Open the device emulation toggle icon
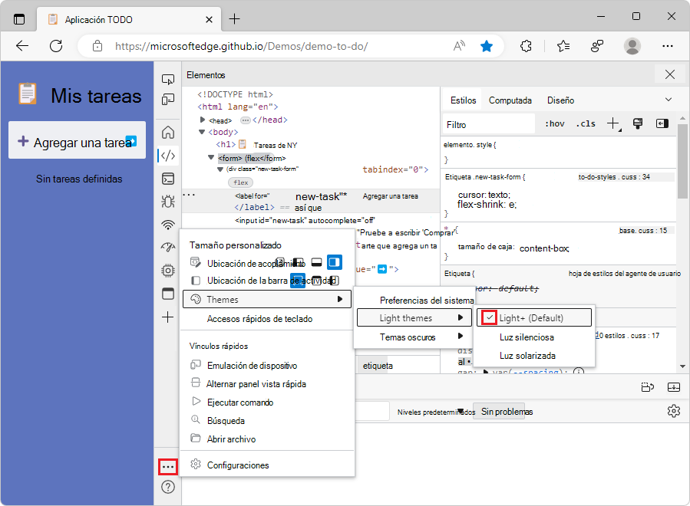 pos(167,99)
